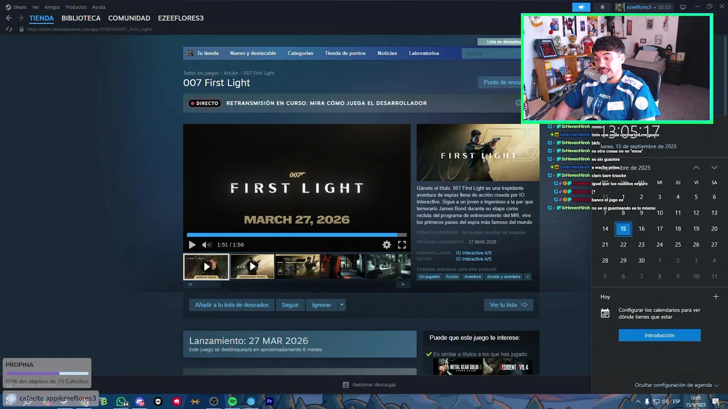Add game to wishlist
The width and height of the screenshot is (728, 409).
[231, 305]
